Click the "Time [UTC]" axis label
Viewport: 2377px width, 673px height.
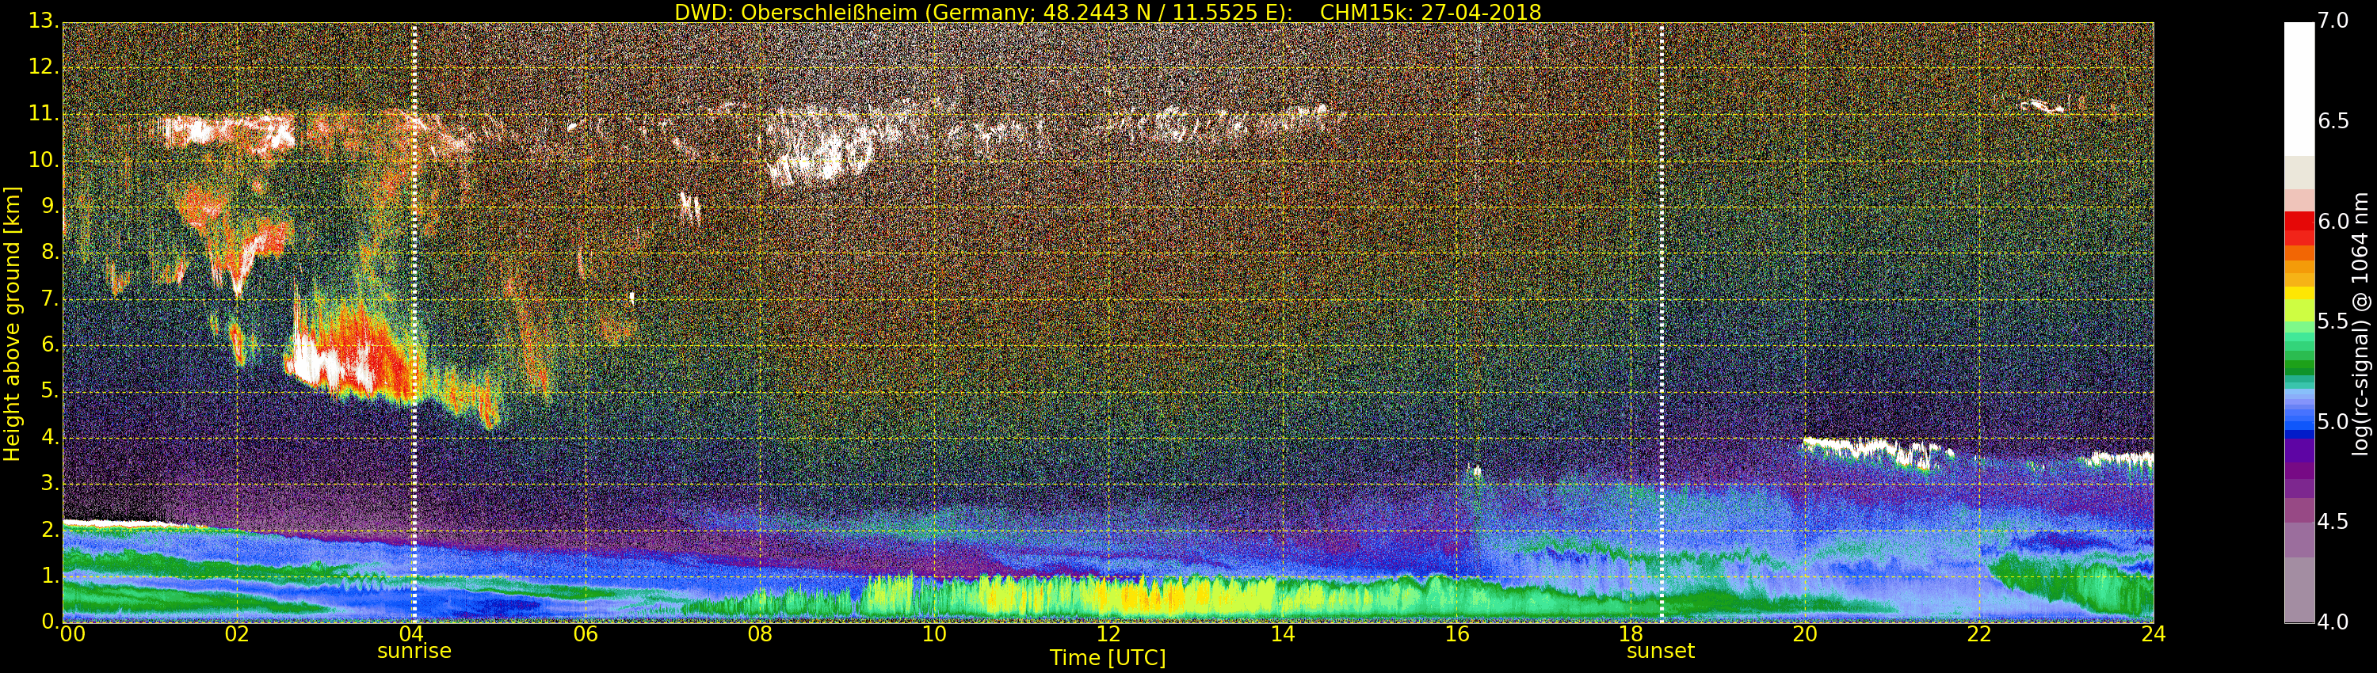1108,658
